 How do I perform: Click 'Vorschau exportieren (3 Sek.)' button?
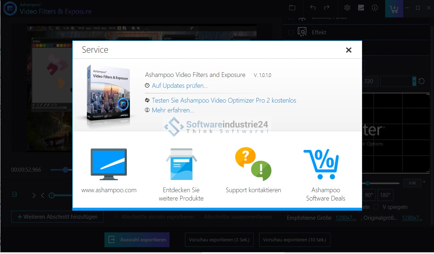click(x=219, y=240)
